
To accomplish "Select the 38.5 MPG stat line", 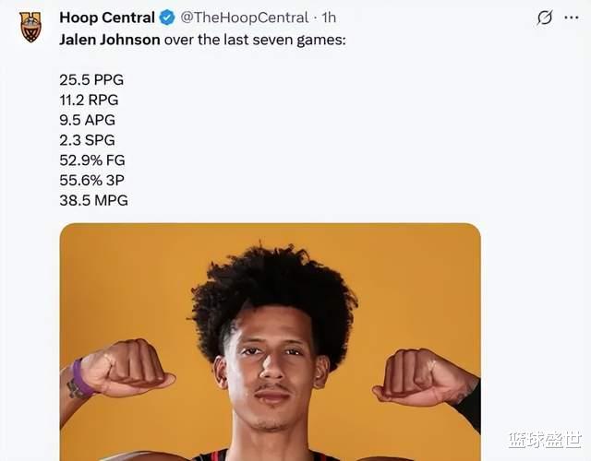I will pos(93,200).
